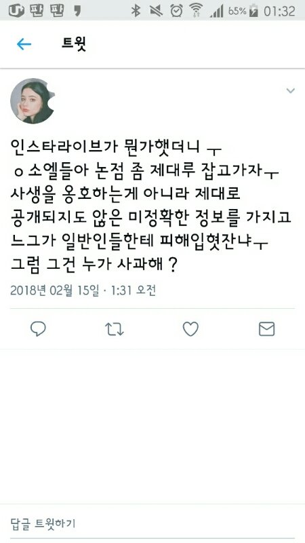Tap the battery 65% indicator
Viewport: 305px width, 543px height.
pyautogui.click(x=243, y=11)
